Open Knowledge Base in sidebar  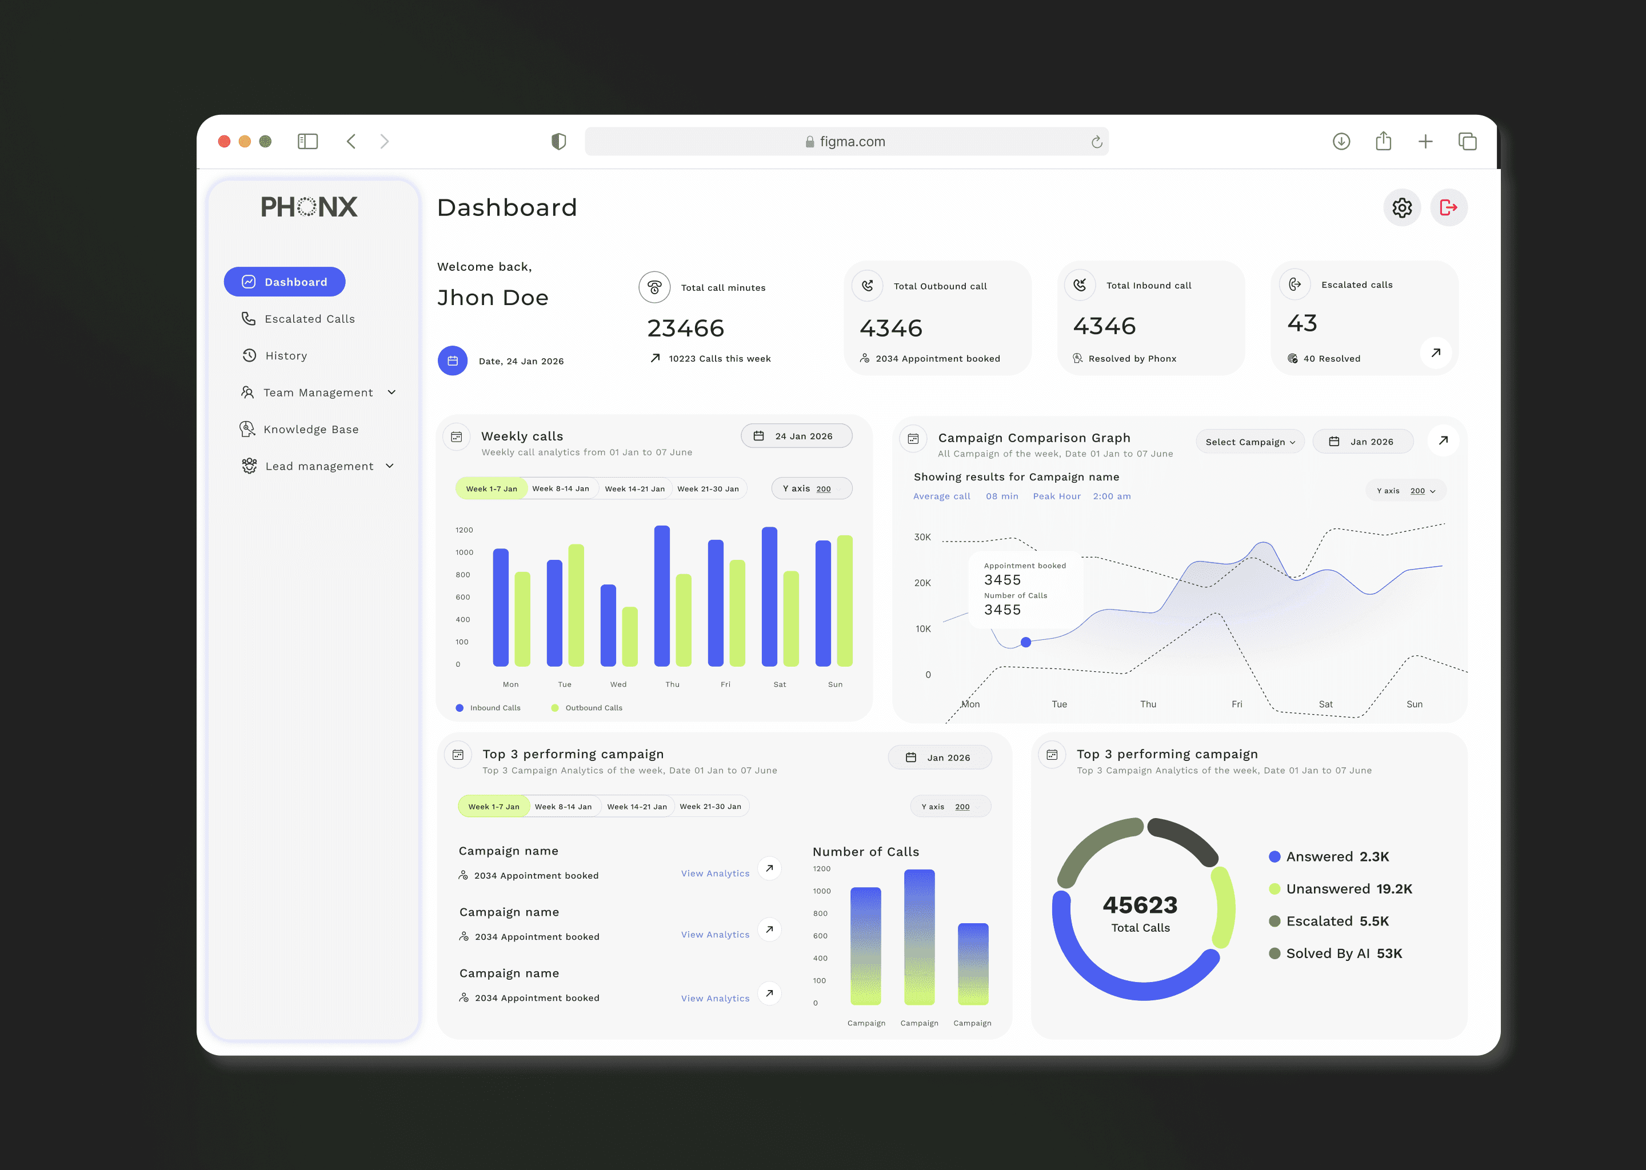coord(298,428)
